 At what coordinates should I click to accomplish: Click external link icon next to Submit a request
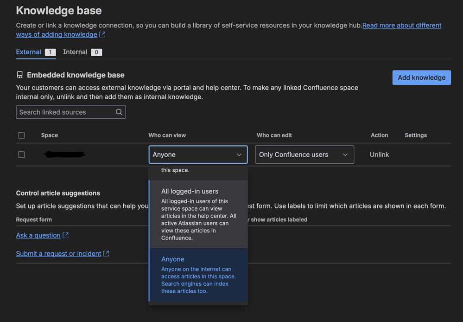point(106,253)
